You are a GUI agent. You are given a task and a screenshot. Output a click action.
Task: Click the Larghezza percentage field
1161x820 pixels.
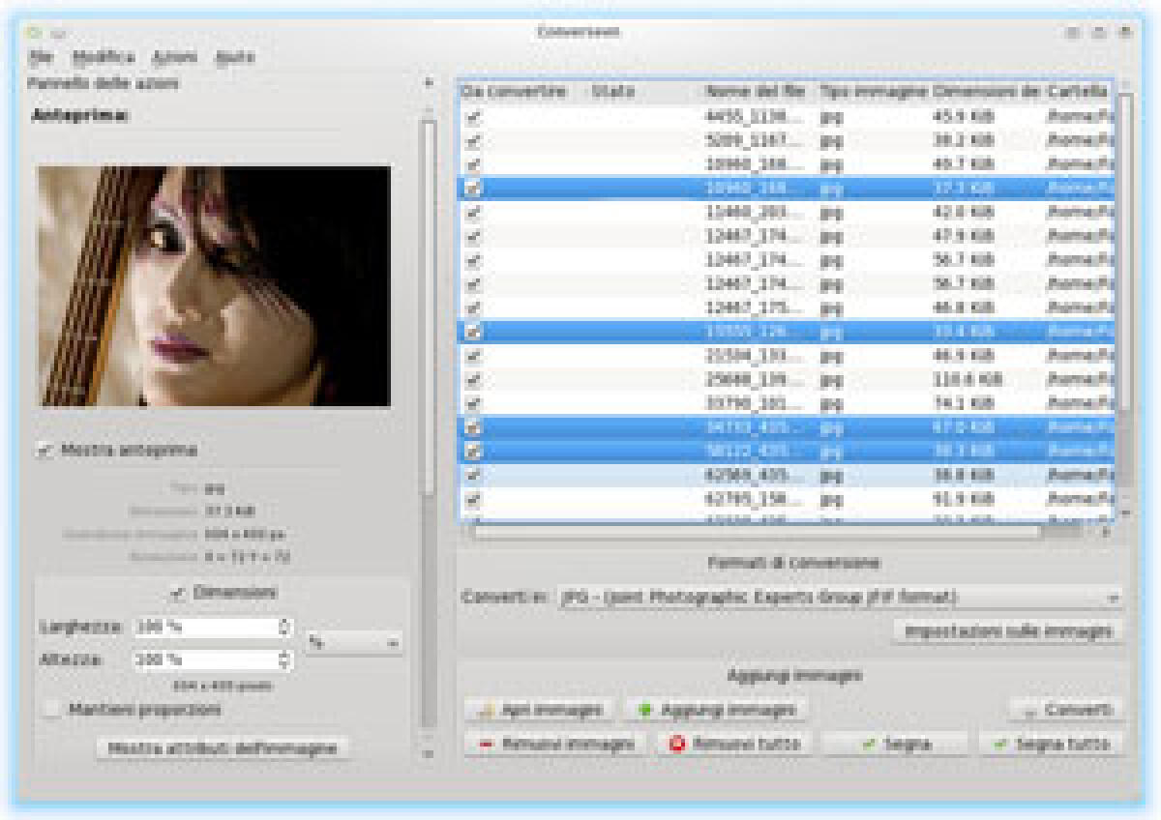click(204, 628)
